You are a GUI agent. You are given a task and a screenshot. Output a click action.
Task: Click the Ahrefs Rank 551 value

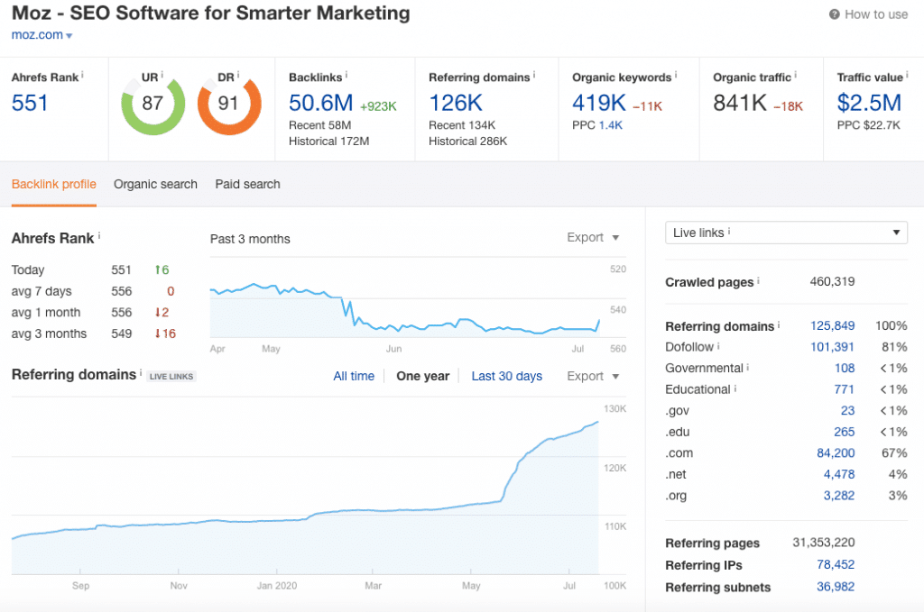[30, 103]
